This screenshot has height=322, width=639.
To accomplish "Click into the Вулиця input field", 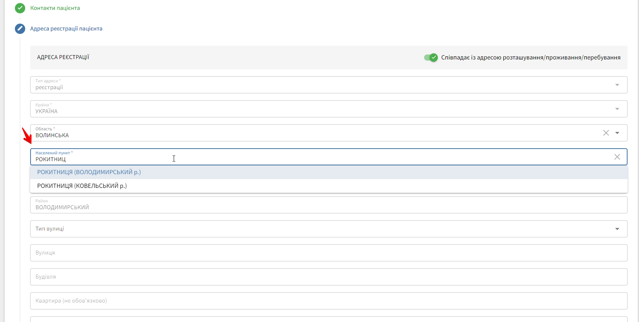I will click(x=328, y=253).
